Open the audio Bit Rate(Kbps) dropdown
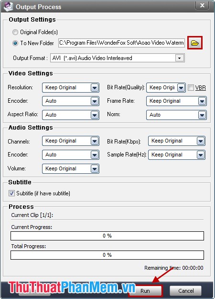This screenshot has height=299, width=215. (177, 141)
